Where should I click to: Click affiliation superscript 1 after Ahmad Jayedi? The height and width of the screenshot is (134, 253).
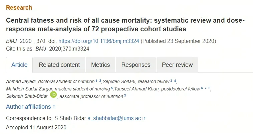pos(96,81)
